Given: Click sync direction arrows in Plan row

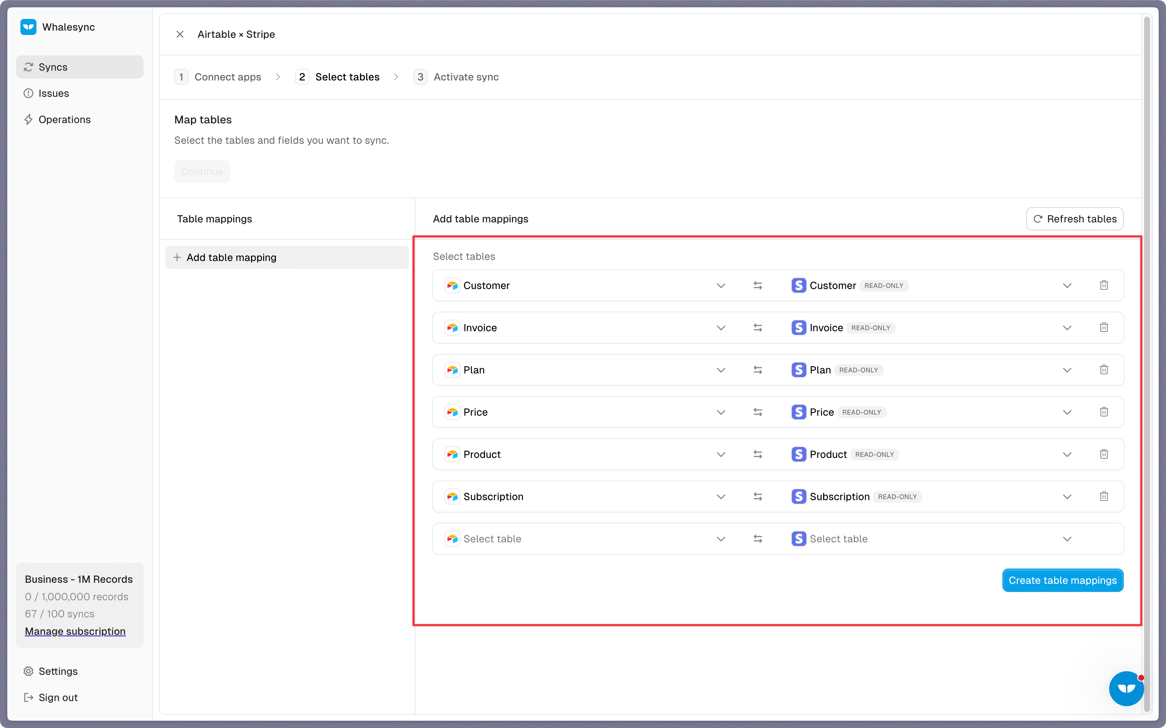Looking at the screenshot, I should 758,370.
